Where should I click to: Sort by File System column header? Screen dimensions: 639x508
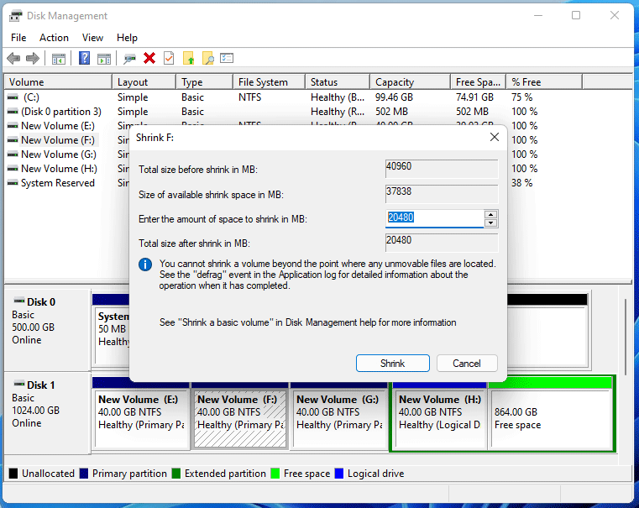(269, 82)
